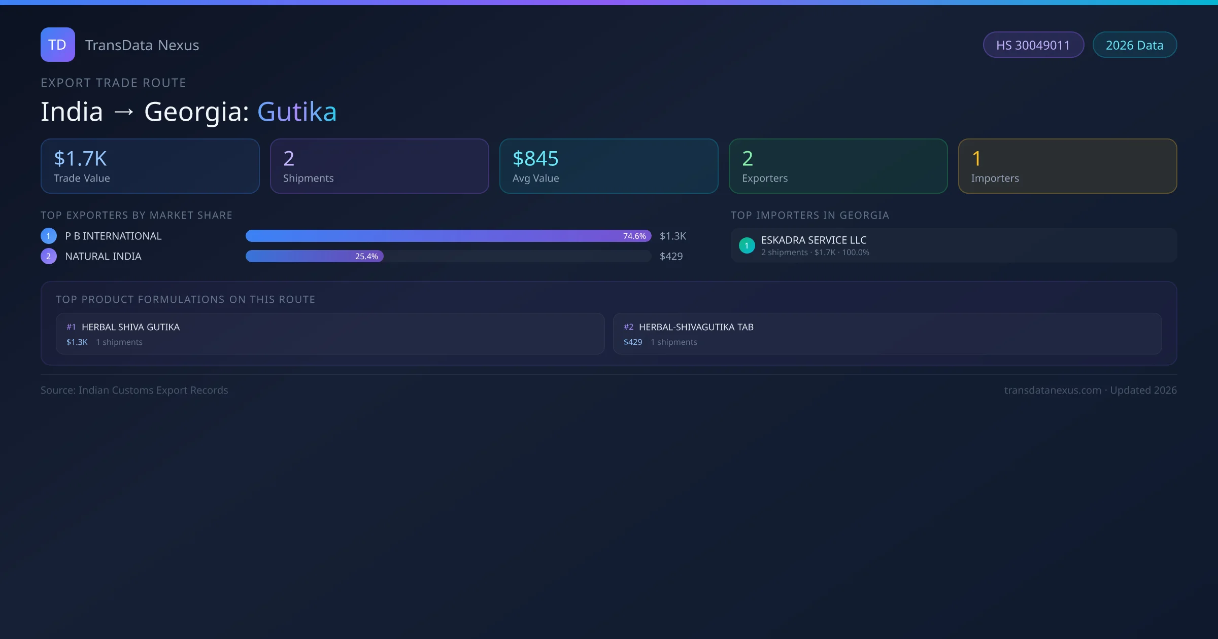Viewport: 1218px width, 639px height.
Task: Click the 25.4% market share bar
Action: 315,256
